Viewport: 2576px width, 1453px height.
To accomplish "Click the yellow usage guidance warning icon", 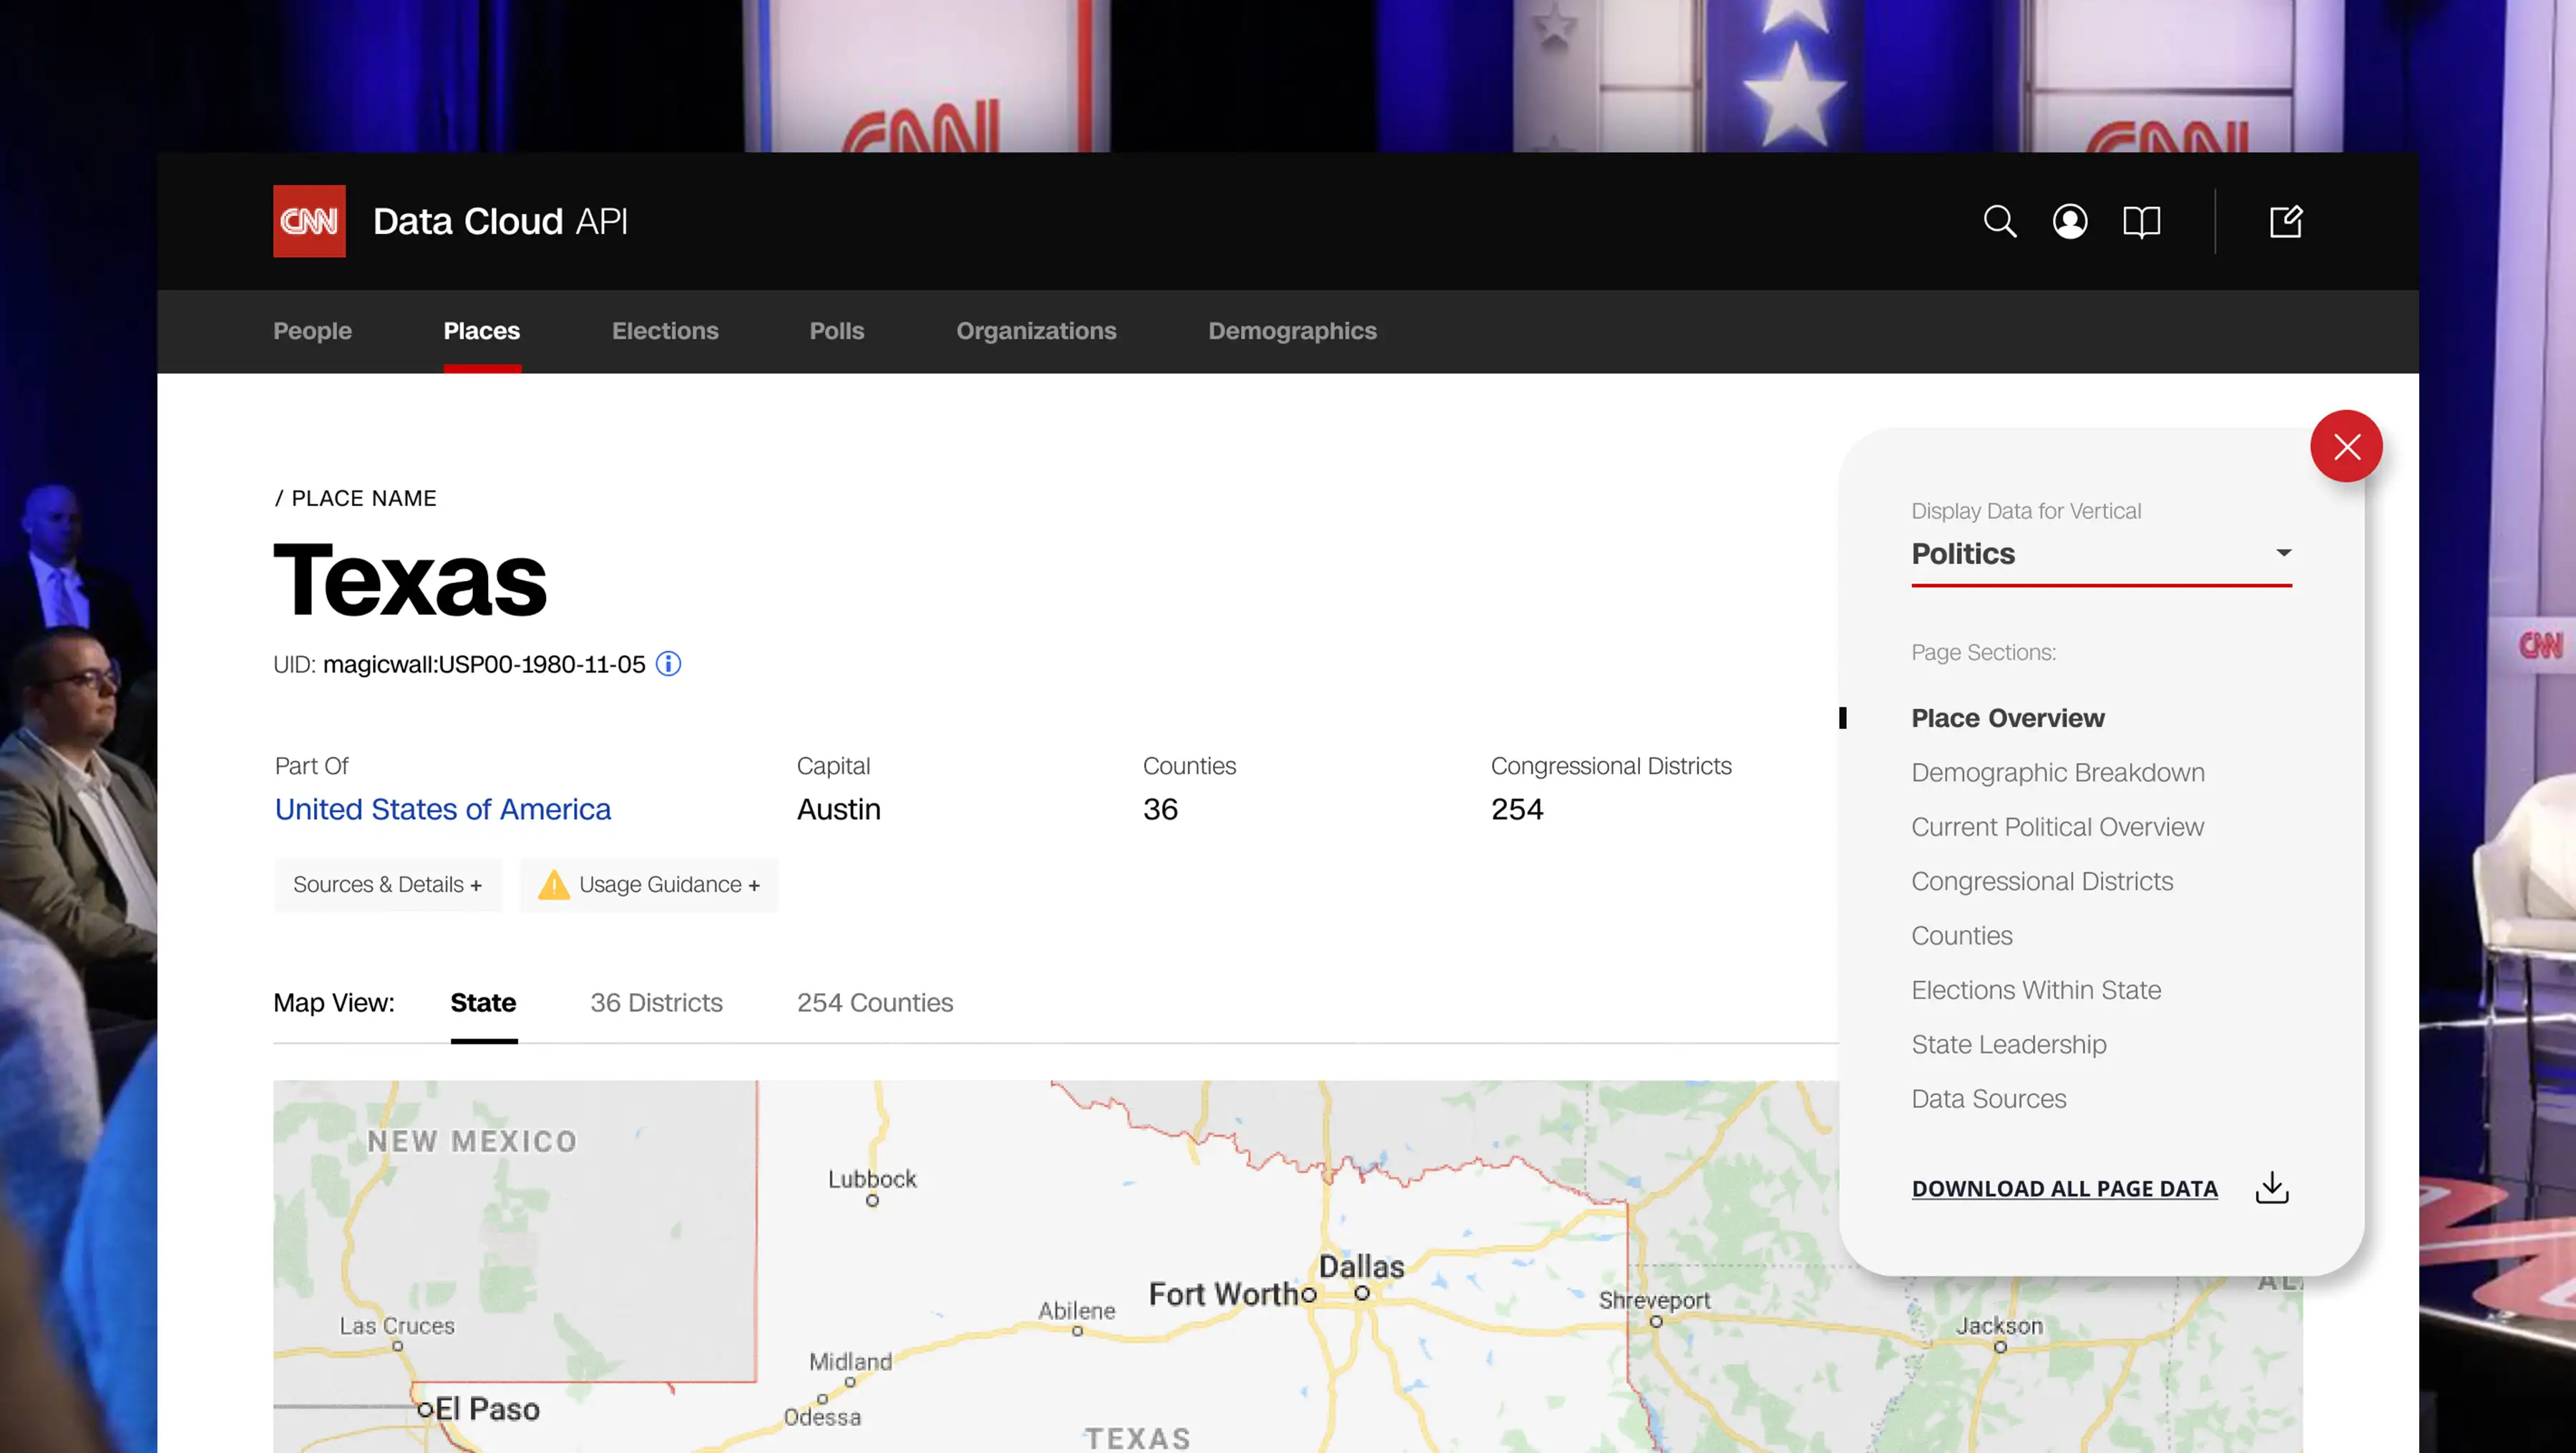I will click(553, 885).
